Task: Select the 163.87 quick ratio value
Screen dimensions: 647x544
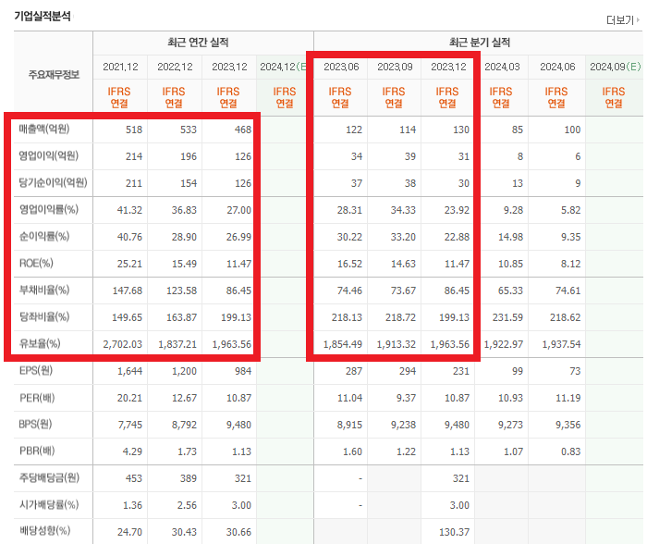Action: click(181, 317)
